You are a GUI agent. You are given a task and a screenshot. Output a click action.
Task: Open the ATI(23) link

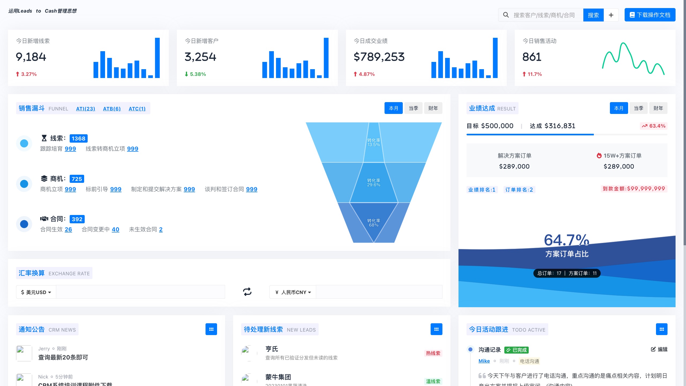(x=85, y=109)
